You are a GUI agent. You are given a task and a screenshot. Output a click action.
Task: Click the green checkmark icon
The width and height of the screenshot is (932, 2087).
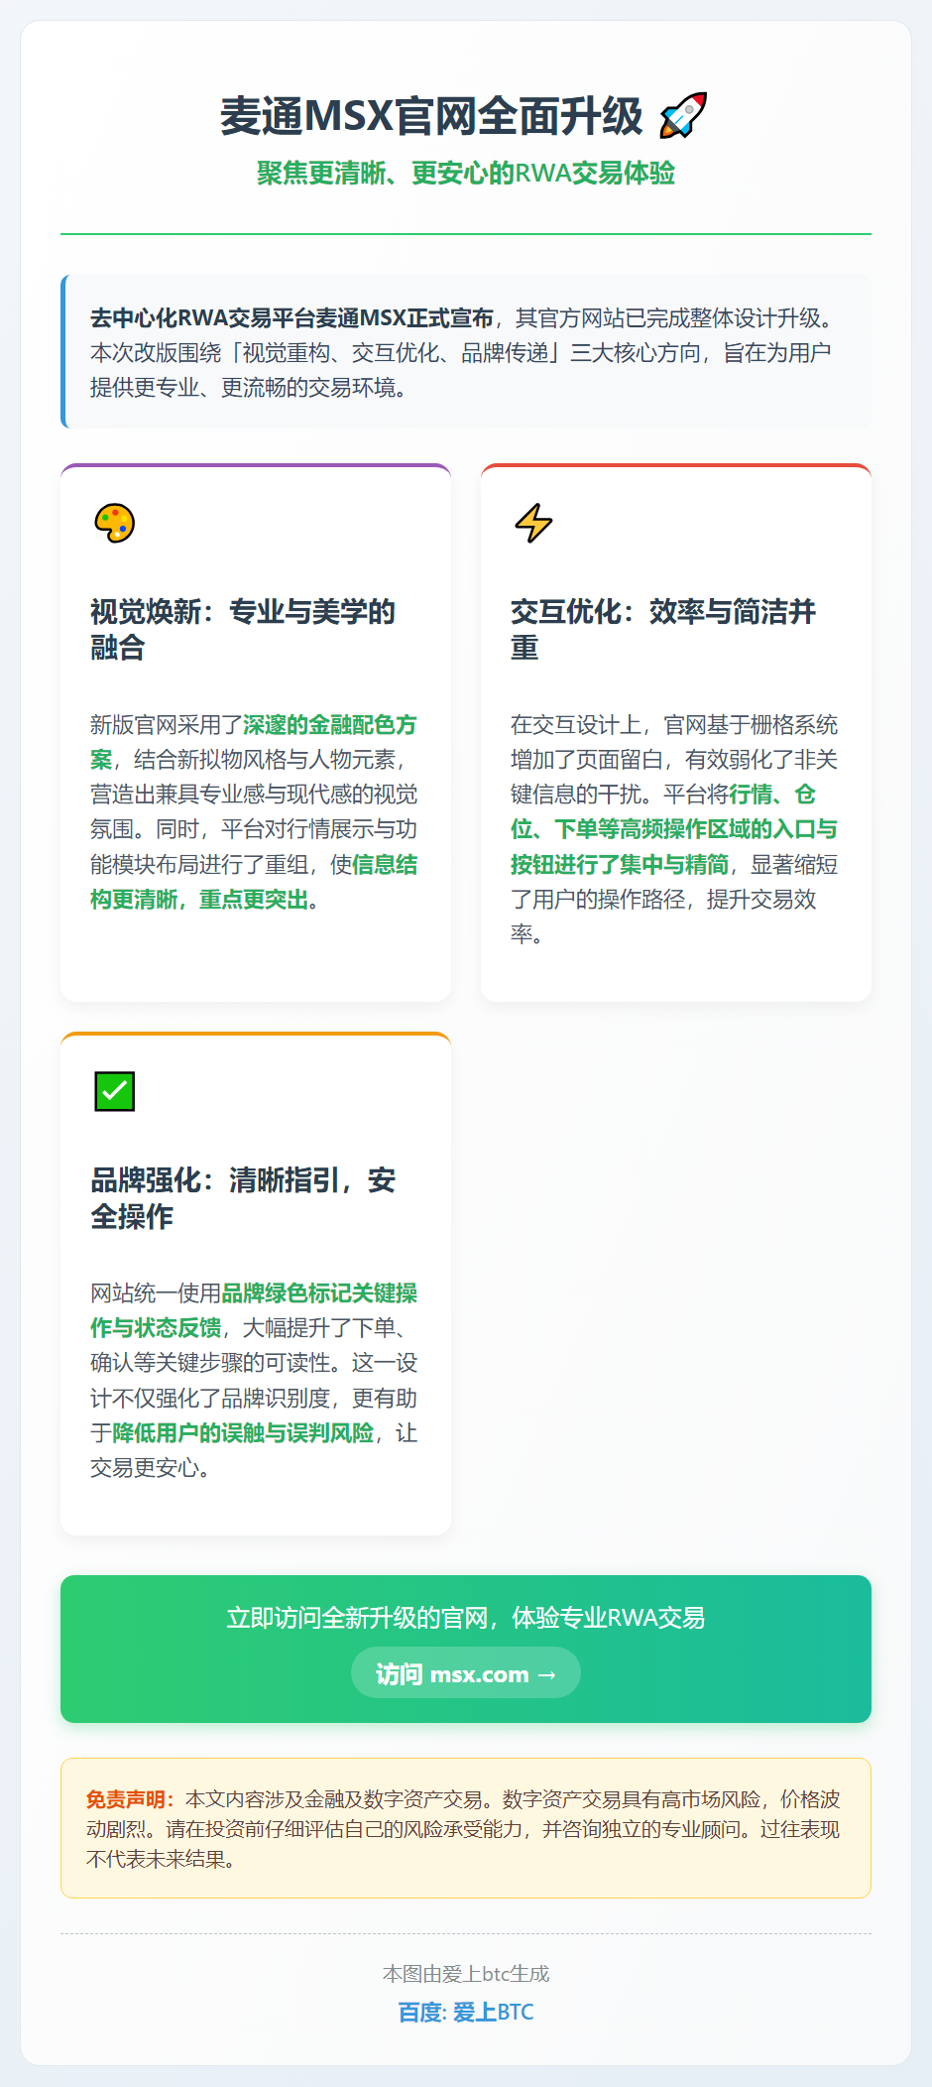click(115, 1091)
